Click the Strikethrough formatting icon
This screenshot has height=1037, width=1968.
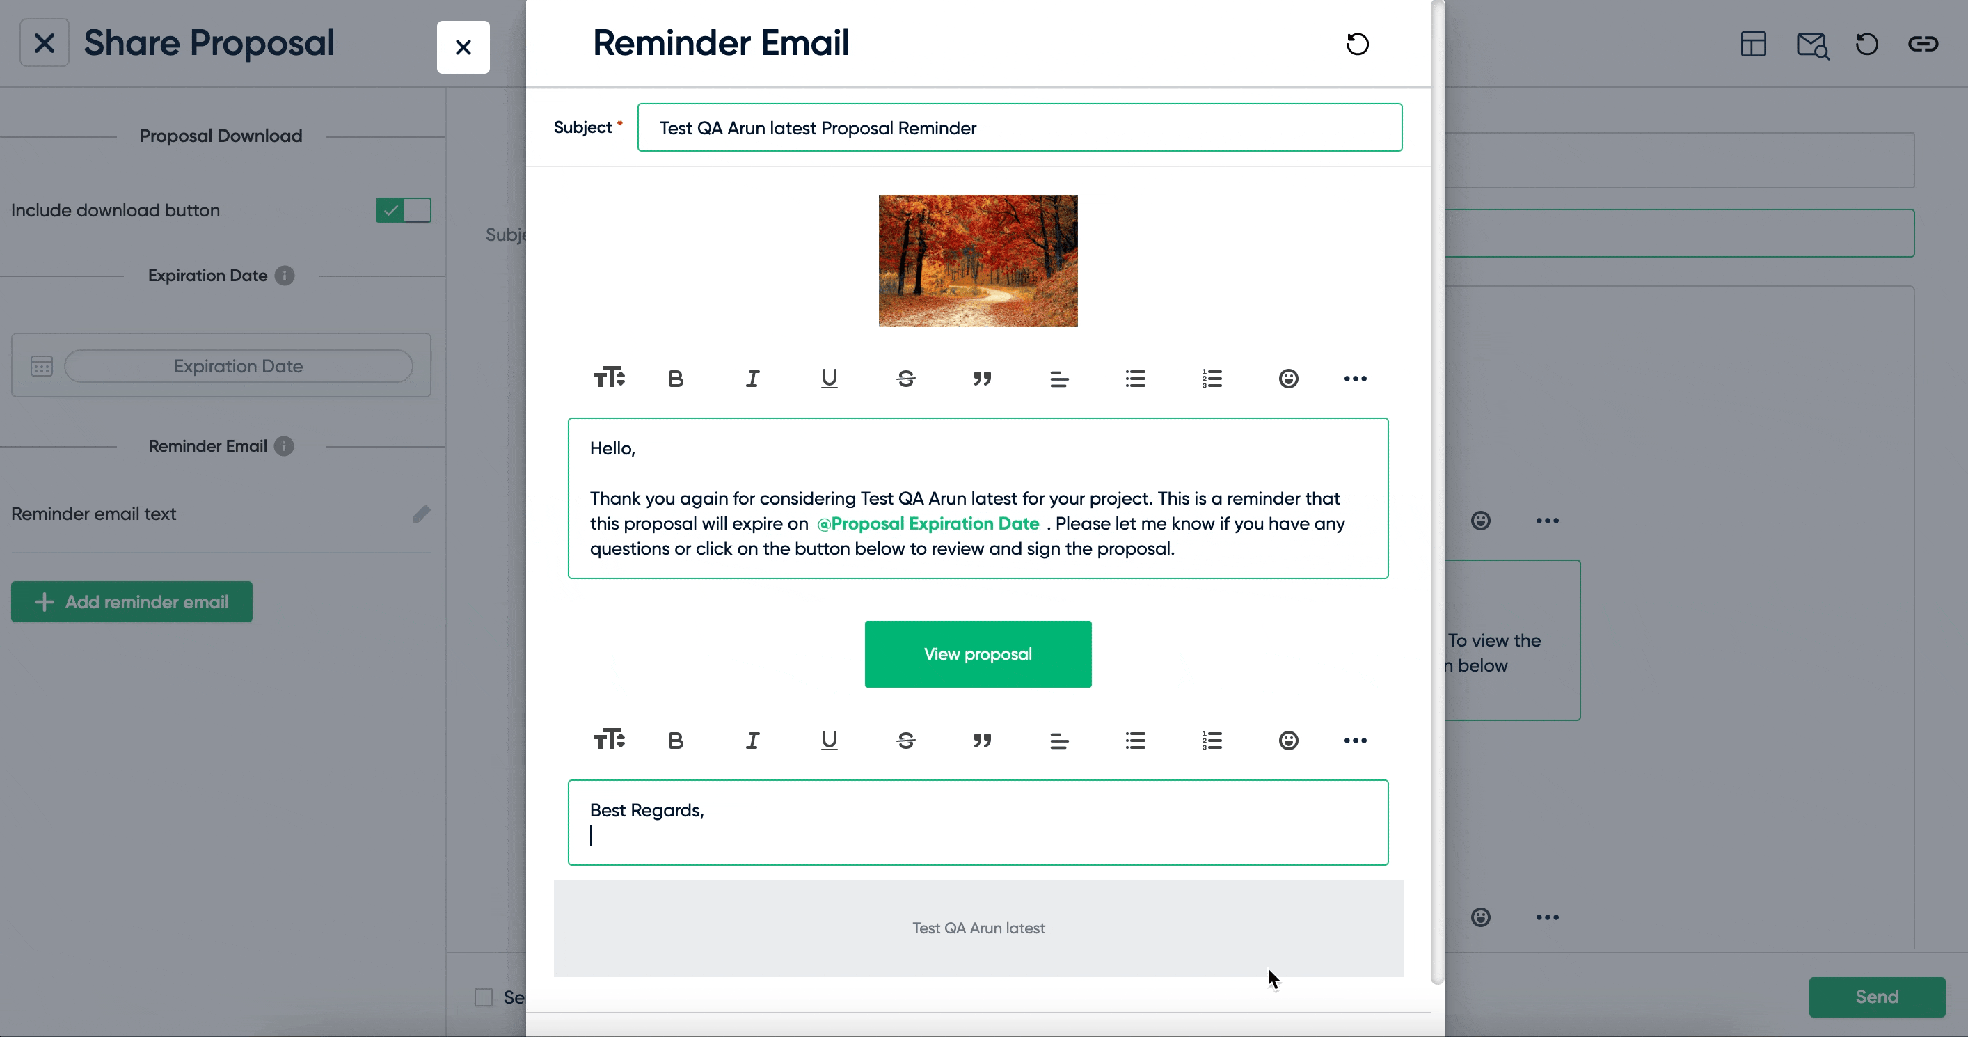(906, 377)
